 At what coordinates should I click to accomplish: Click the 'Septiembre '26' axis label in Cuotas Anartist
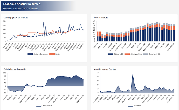[170, 47]
